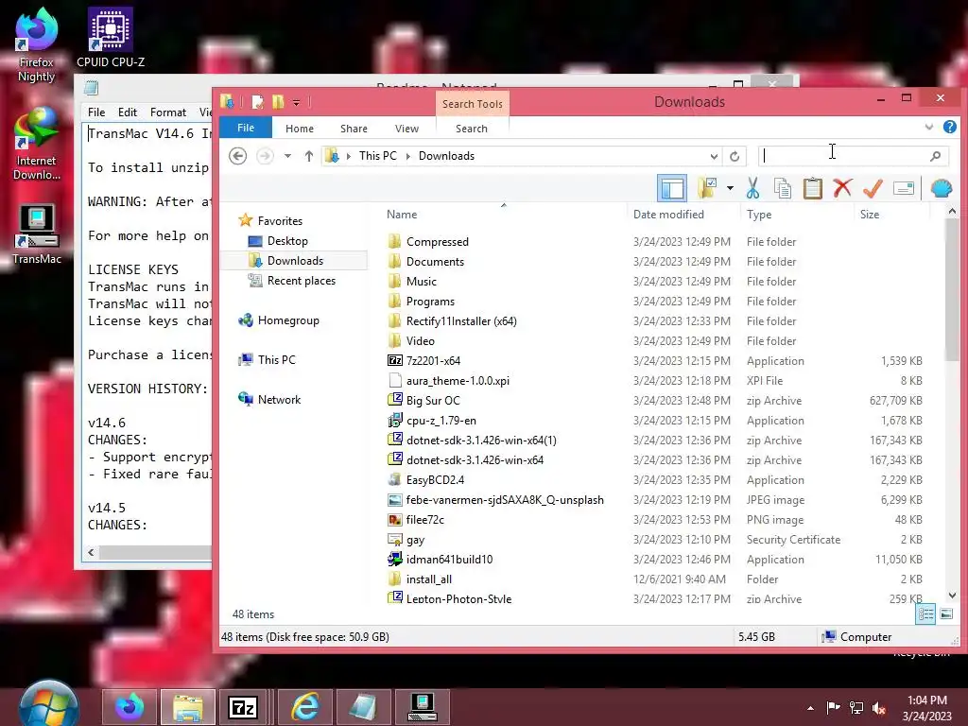Go back with the Back arrow
This screenshot has width=968, height=726.
coord(237,156)
